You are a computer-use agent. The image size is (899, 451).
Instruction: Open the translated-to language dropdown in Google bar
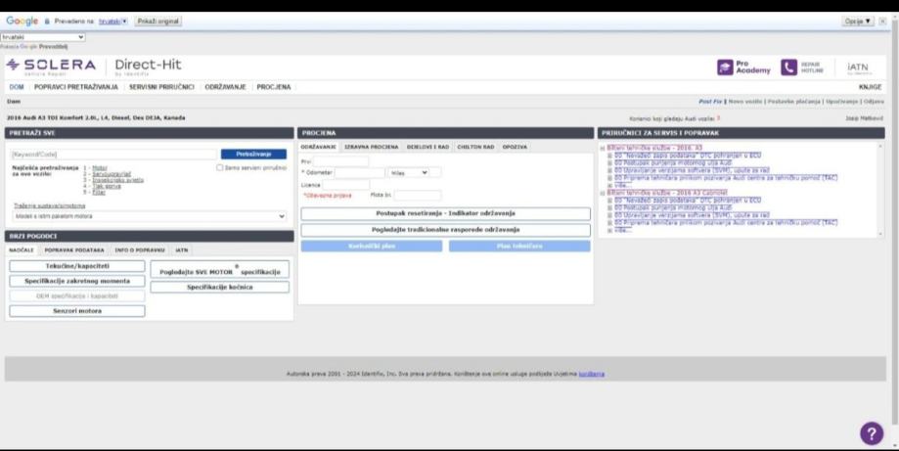(112, 22)
